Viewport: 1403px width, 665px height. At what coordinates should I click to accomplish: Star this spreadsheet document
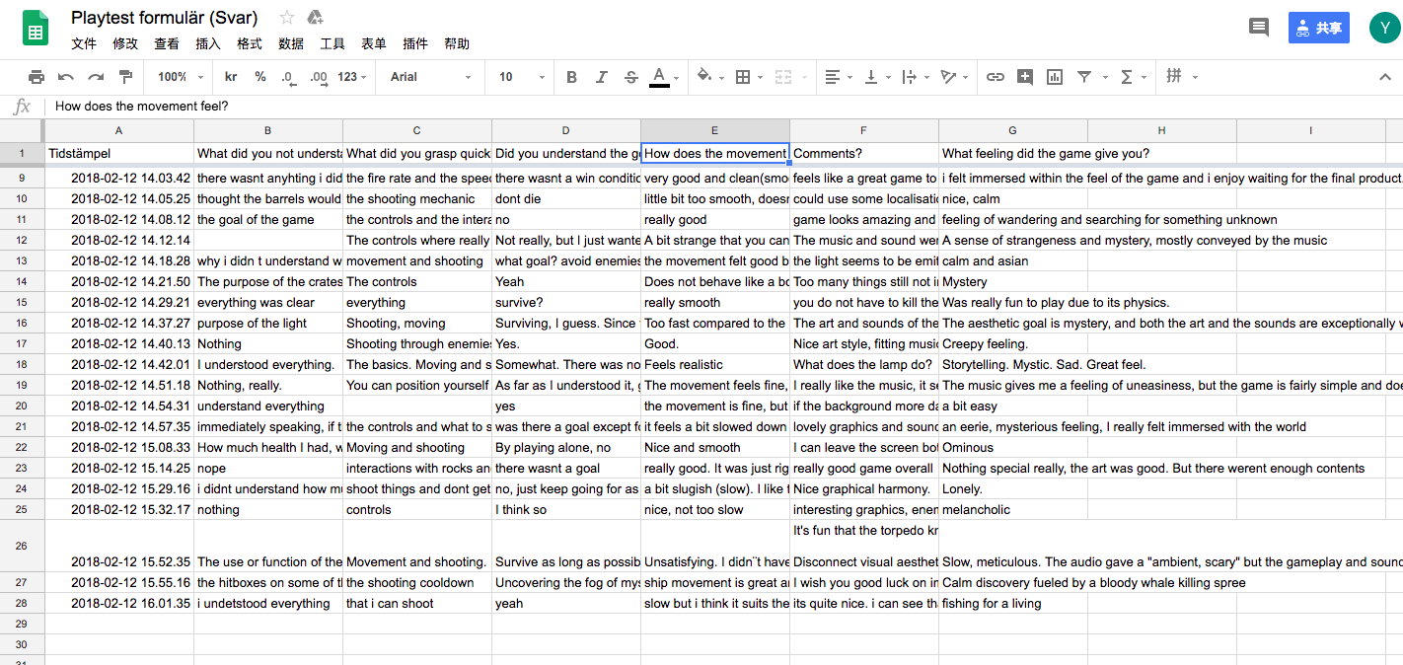pos(287,18)
